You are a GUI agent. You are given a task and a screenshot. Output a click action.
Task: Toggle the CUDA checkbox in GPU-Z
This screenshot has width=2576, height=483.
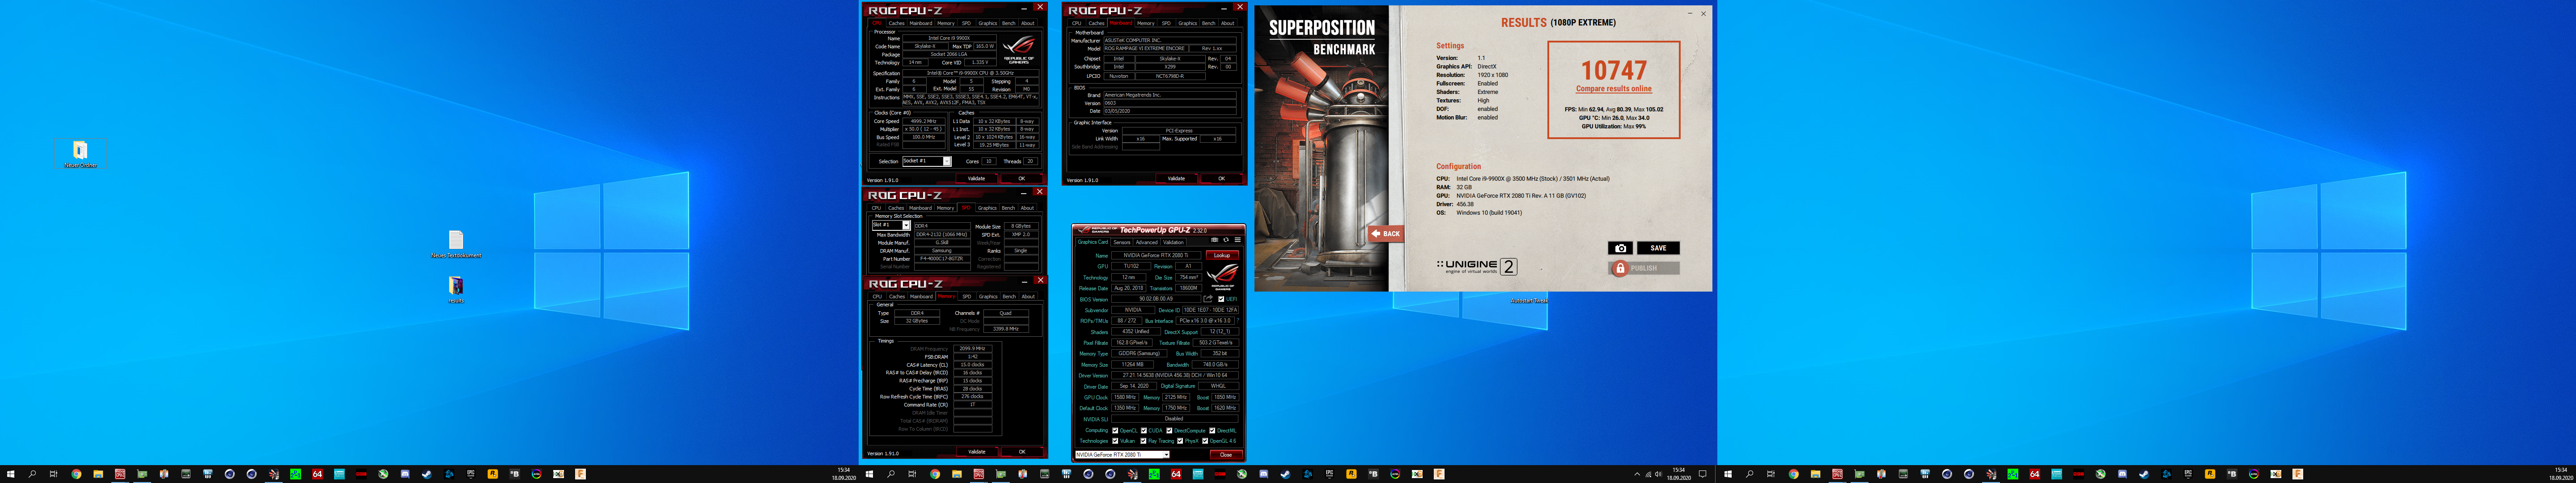(x=1144, y=431)
